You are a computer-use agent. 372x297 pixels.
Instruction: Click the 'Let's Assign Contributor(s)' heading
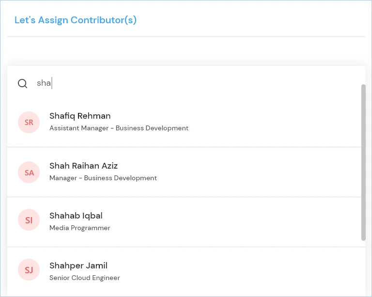click(76, 20)
